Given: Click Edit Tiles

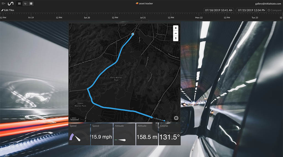Looking at the screenshot, I should coord(8,10).
